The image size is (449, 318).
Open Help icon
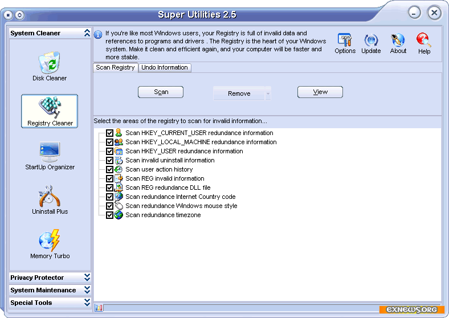424,43
